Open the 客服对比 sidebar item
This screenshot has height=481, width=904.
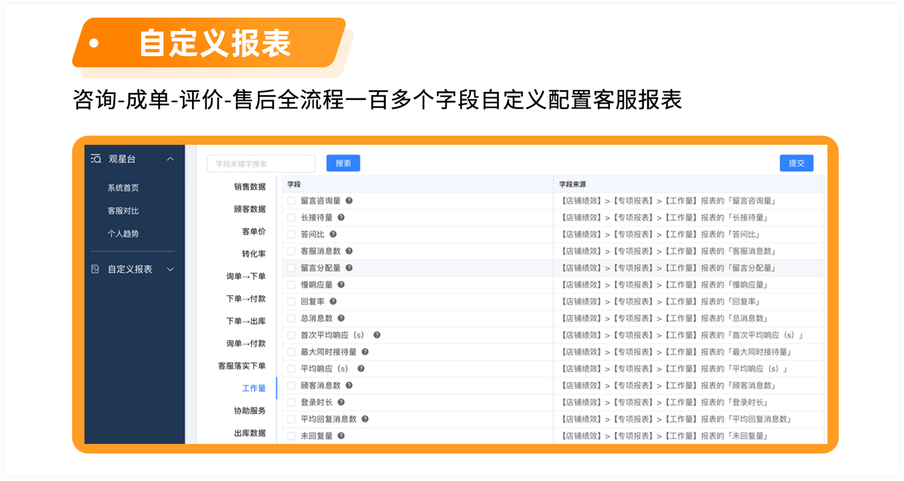(123, 211)
